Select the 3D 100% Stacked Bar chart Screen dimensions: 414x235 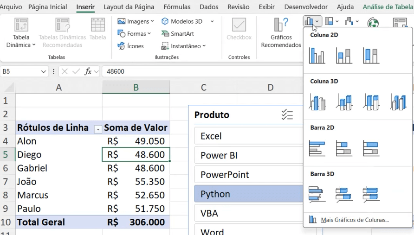[x=371, y=194]
